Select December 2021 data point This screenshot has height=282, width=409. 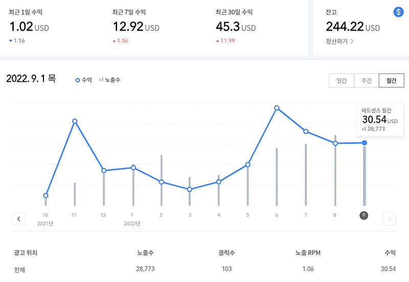click(104, 171)
